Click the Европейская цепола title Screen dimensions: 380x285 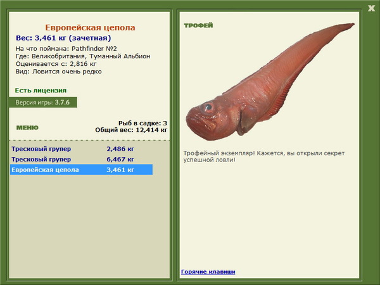tap(90, 28)
